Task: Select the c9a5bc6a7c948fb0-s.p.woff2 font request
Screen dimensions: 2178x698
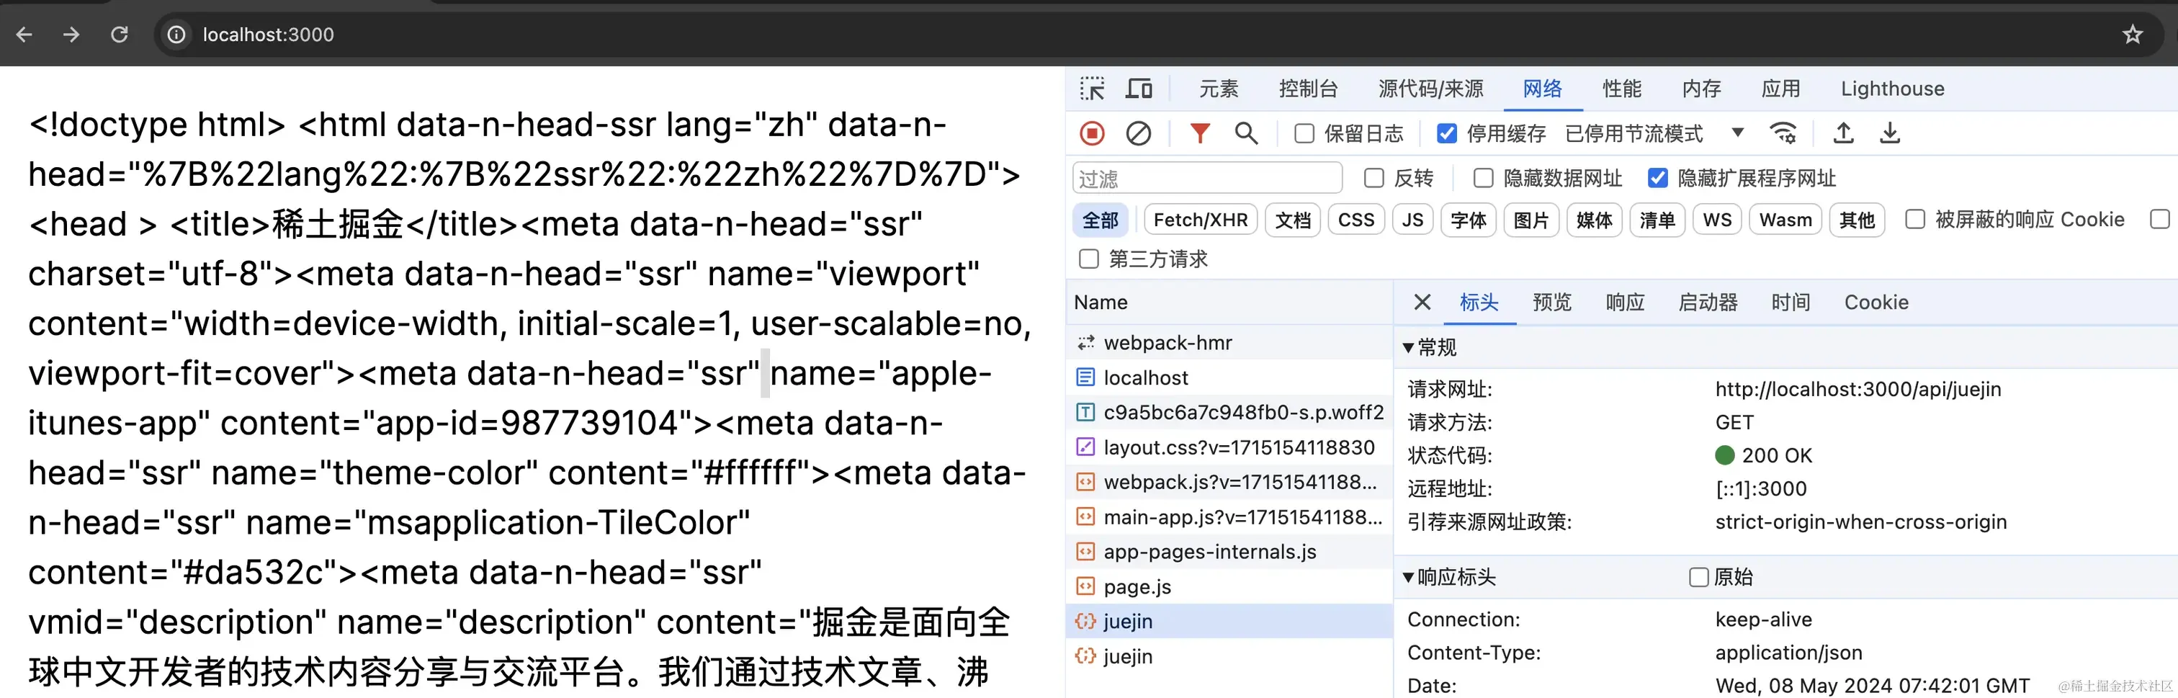Action: pos(1229,412)
